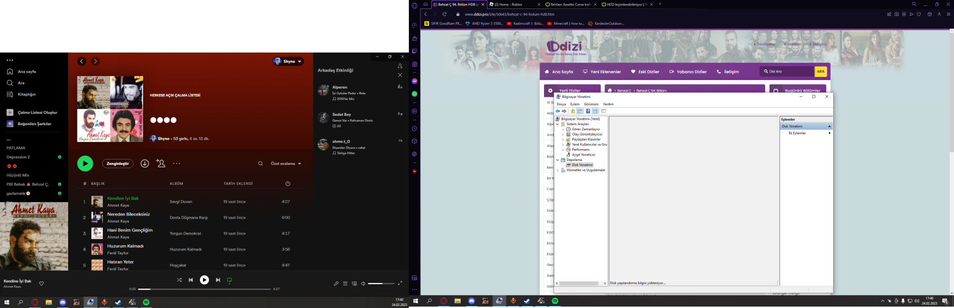Click Steam icon in right taskbar

click(527, 301)
